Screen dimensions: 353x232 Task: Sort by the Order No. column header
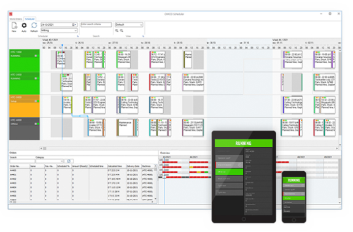click(x=20, y=166)
